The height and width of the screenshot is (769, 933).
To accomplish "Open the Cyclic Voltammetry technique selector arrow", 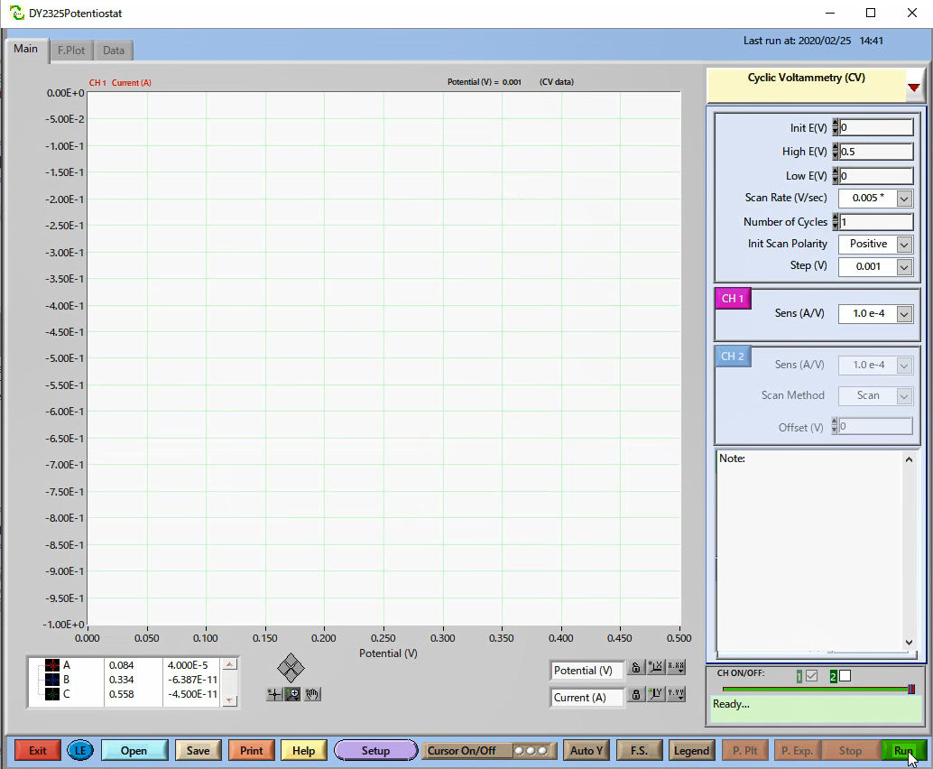I will click(914, 87).
